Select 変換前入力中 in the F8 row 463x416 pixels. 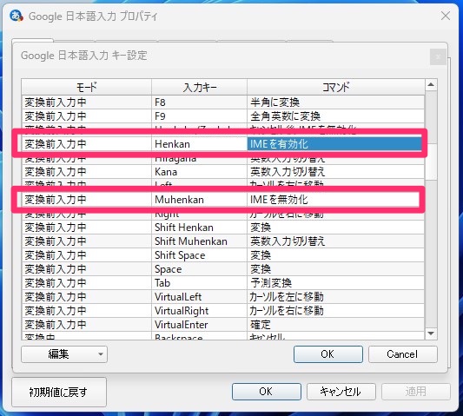point(87,102)
